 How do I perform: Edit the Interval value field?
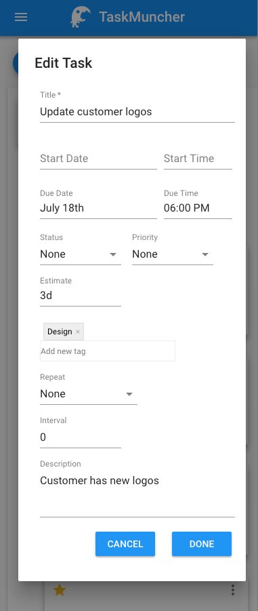[x=81, y=437]
